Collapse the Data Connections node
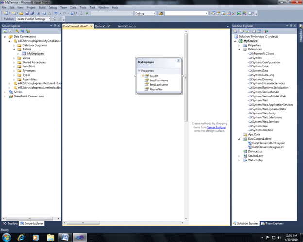The height and width of the screenshot is (242, 303). pos(5,37)
